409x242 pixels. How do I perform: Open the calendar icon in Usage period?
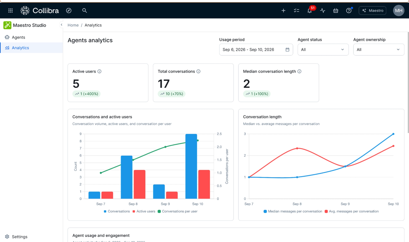[287, 50]
